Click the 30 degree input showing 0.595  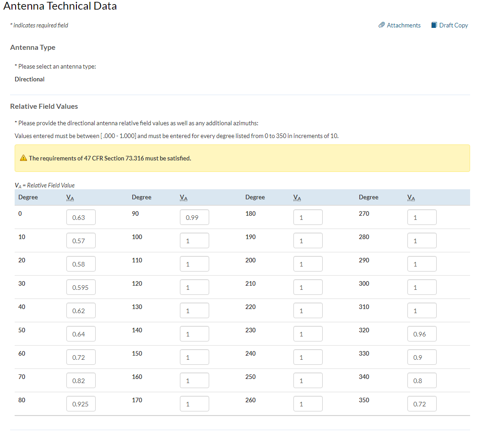(81, 288)
